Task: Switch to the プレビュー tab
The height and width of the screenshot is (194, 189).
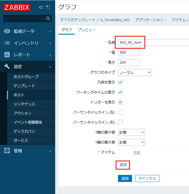Action: [87, 30]
